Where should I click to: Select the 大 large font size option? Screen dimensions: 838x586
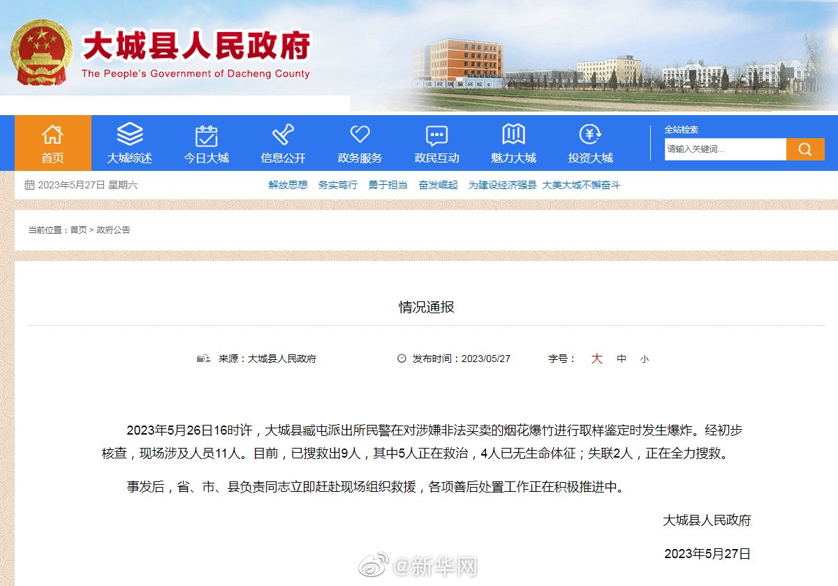point(596,358)
